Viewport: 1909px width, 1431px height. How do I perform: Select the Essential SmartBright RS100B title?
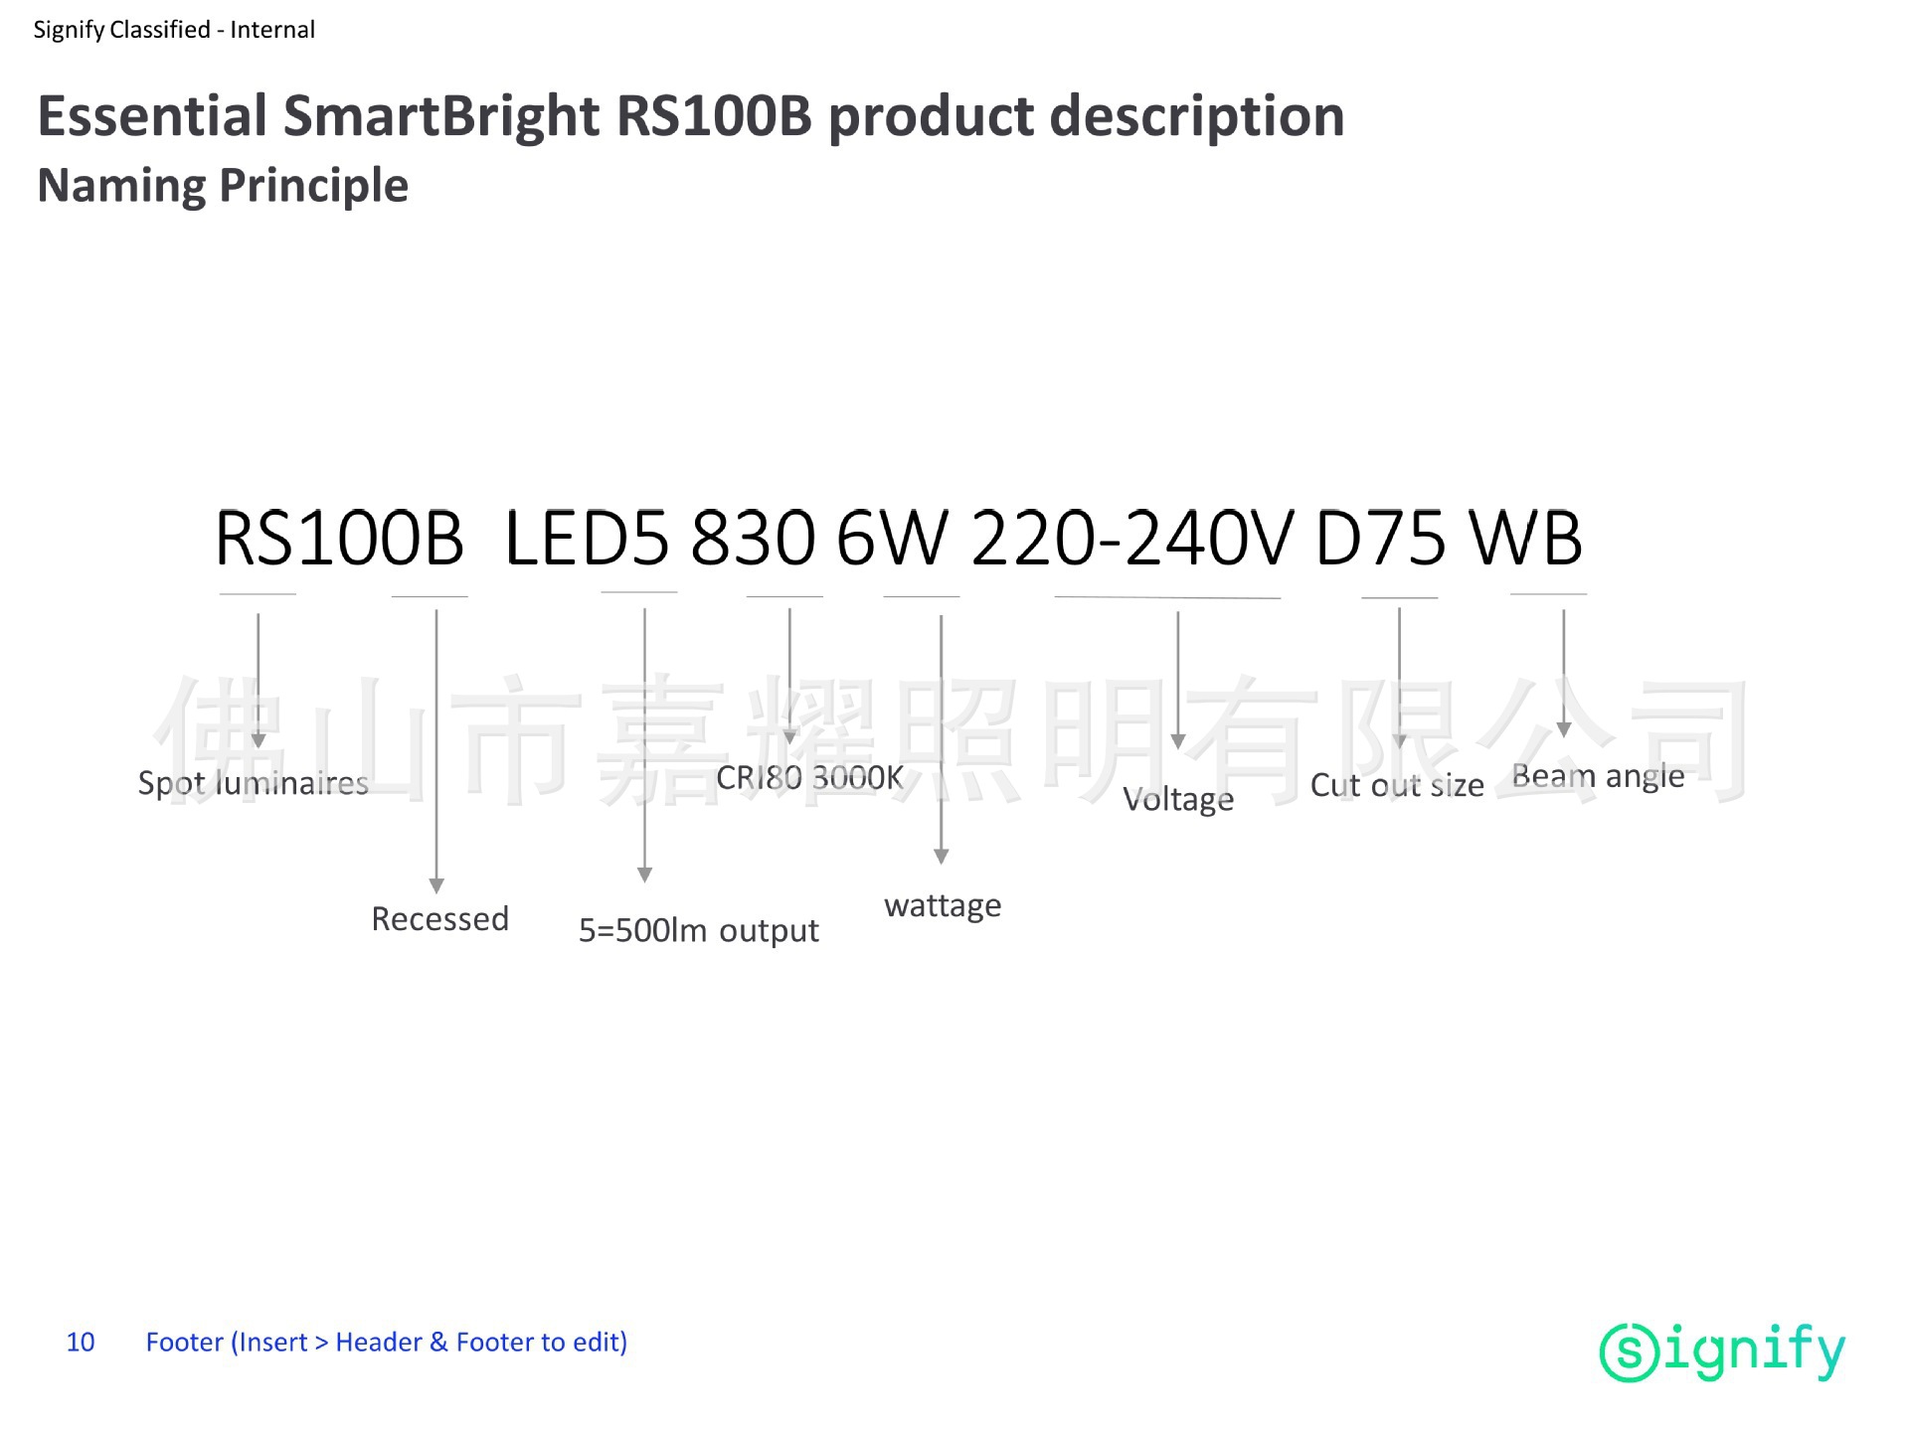[690, 115]
